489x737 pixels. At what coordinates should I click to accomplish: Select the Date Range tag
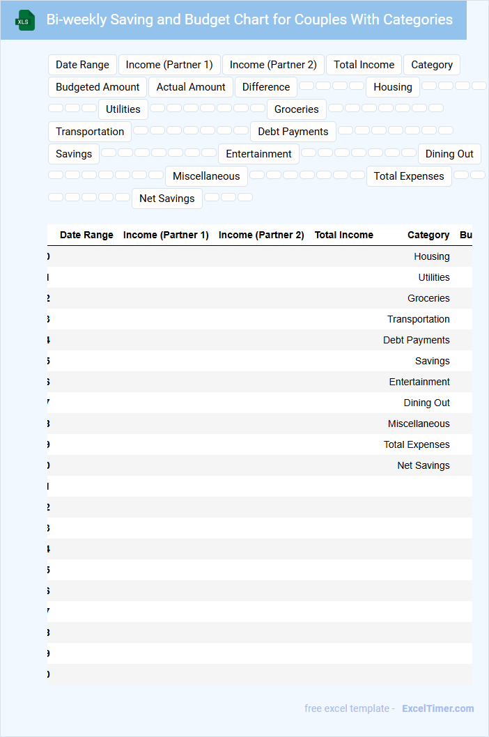coord(82,65)
